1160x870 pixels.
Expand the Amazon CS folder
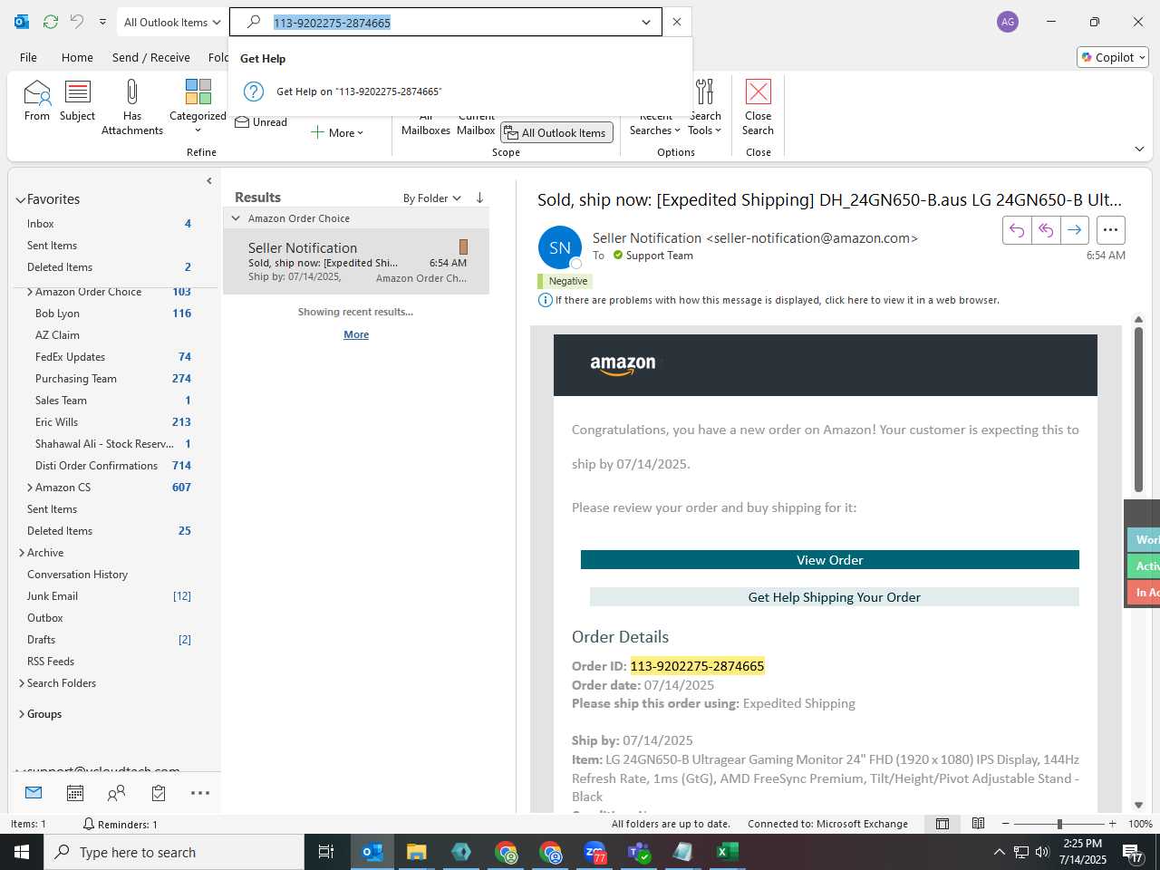(x=29, y=488)
